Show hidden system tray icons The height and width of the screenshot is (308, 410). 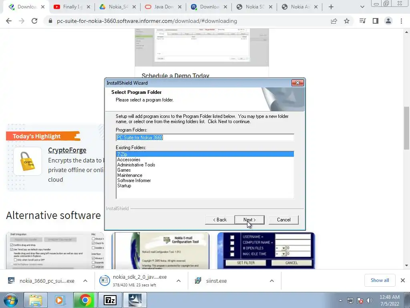pyautogui.click(x=340, y=300)
